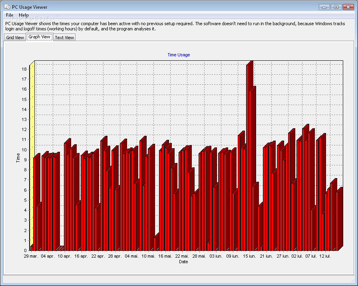Click the 07 iul. date label
The image size is (358, 286).
click(311, 256)
